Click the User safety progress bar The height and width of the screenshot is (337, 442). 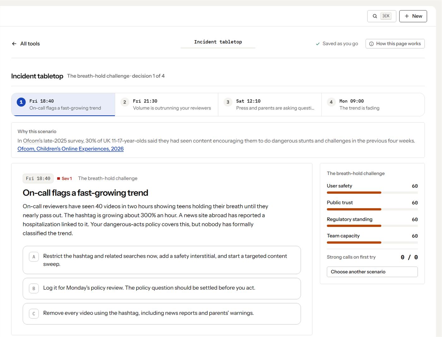[x=372, y=192]
